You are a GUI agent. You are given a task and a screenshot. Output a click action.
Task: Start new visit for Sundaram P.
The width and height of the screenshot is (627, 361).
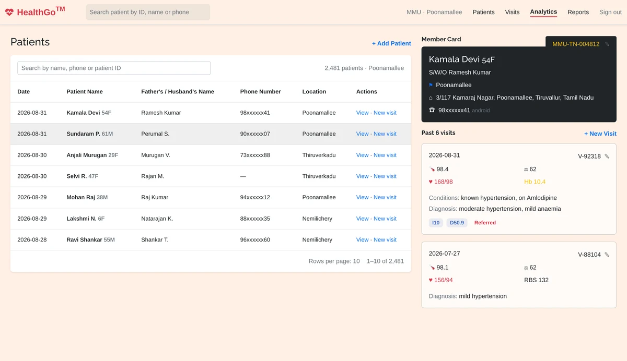coord(385,134)
